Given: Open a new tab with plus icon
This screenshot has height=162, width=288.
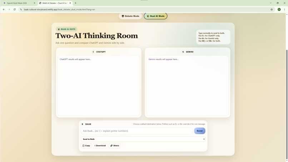Looking at the screenshot, I should pyautogui.click(x=75, y=3).
